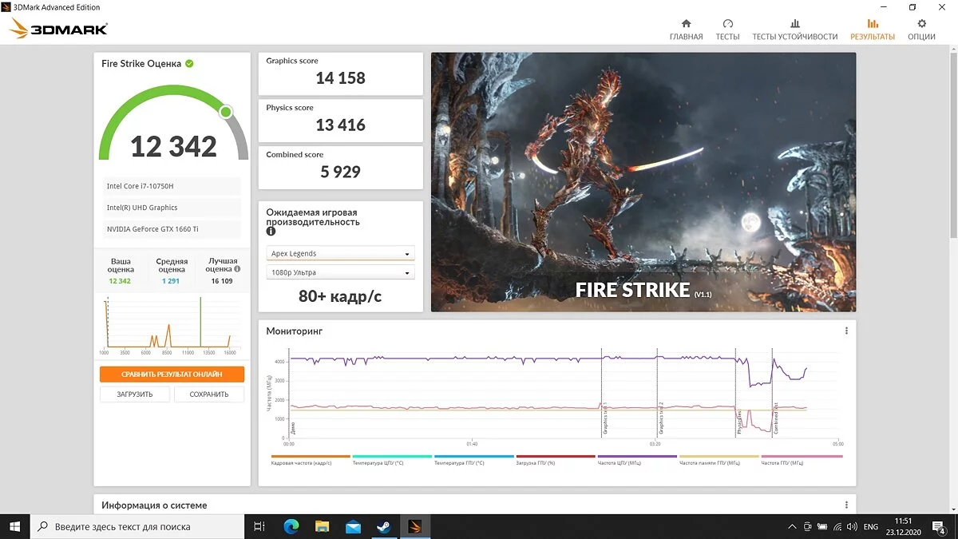Click the Meet Now tray icon

point(808,526)
